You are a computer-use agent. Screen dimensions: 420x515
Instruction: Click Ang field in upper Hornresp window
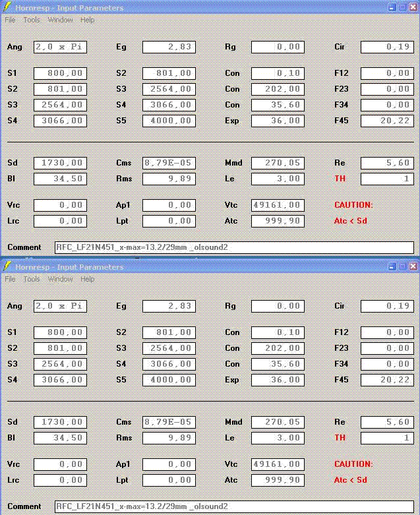60,47
